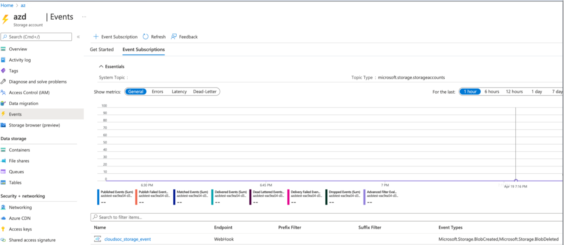Open the ellipsis menu beside Events title
This screenshot has height=245, width=564.
(x=84, y=17)
